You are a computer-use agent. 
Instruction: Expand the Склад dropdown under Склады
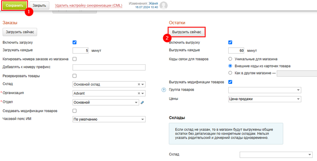pos(276,155)
